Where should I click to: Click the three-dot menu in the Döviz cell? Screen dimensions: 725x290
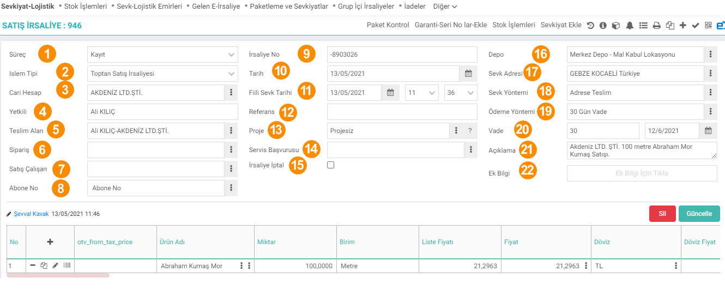[x=675, y=265]
